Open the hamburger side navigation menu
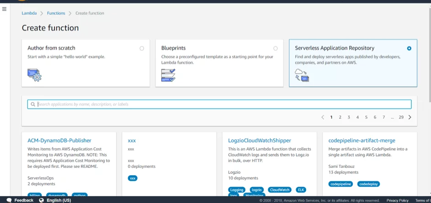431x203 pixels. tap(4, 9)
